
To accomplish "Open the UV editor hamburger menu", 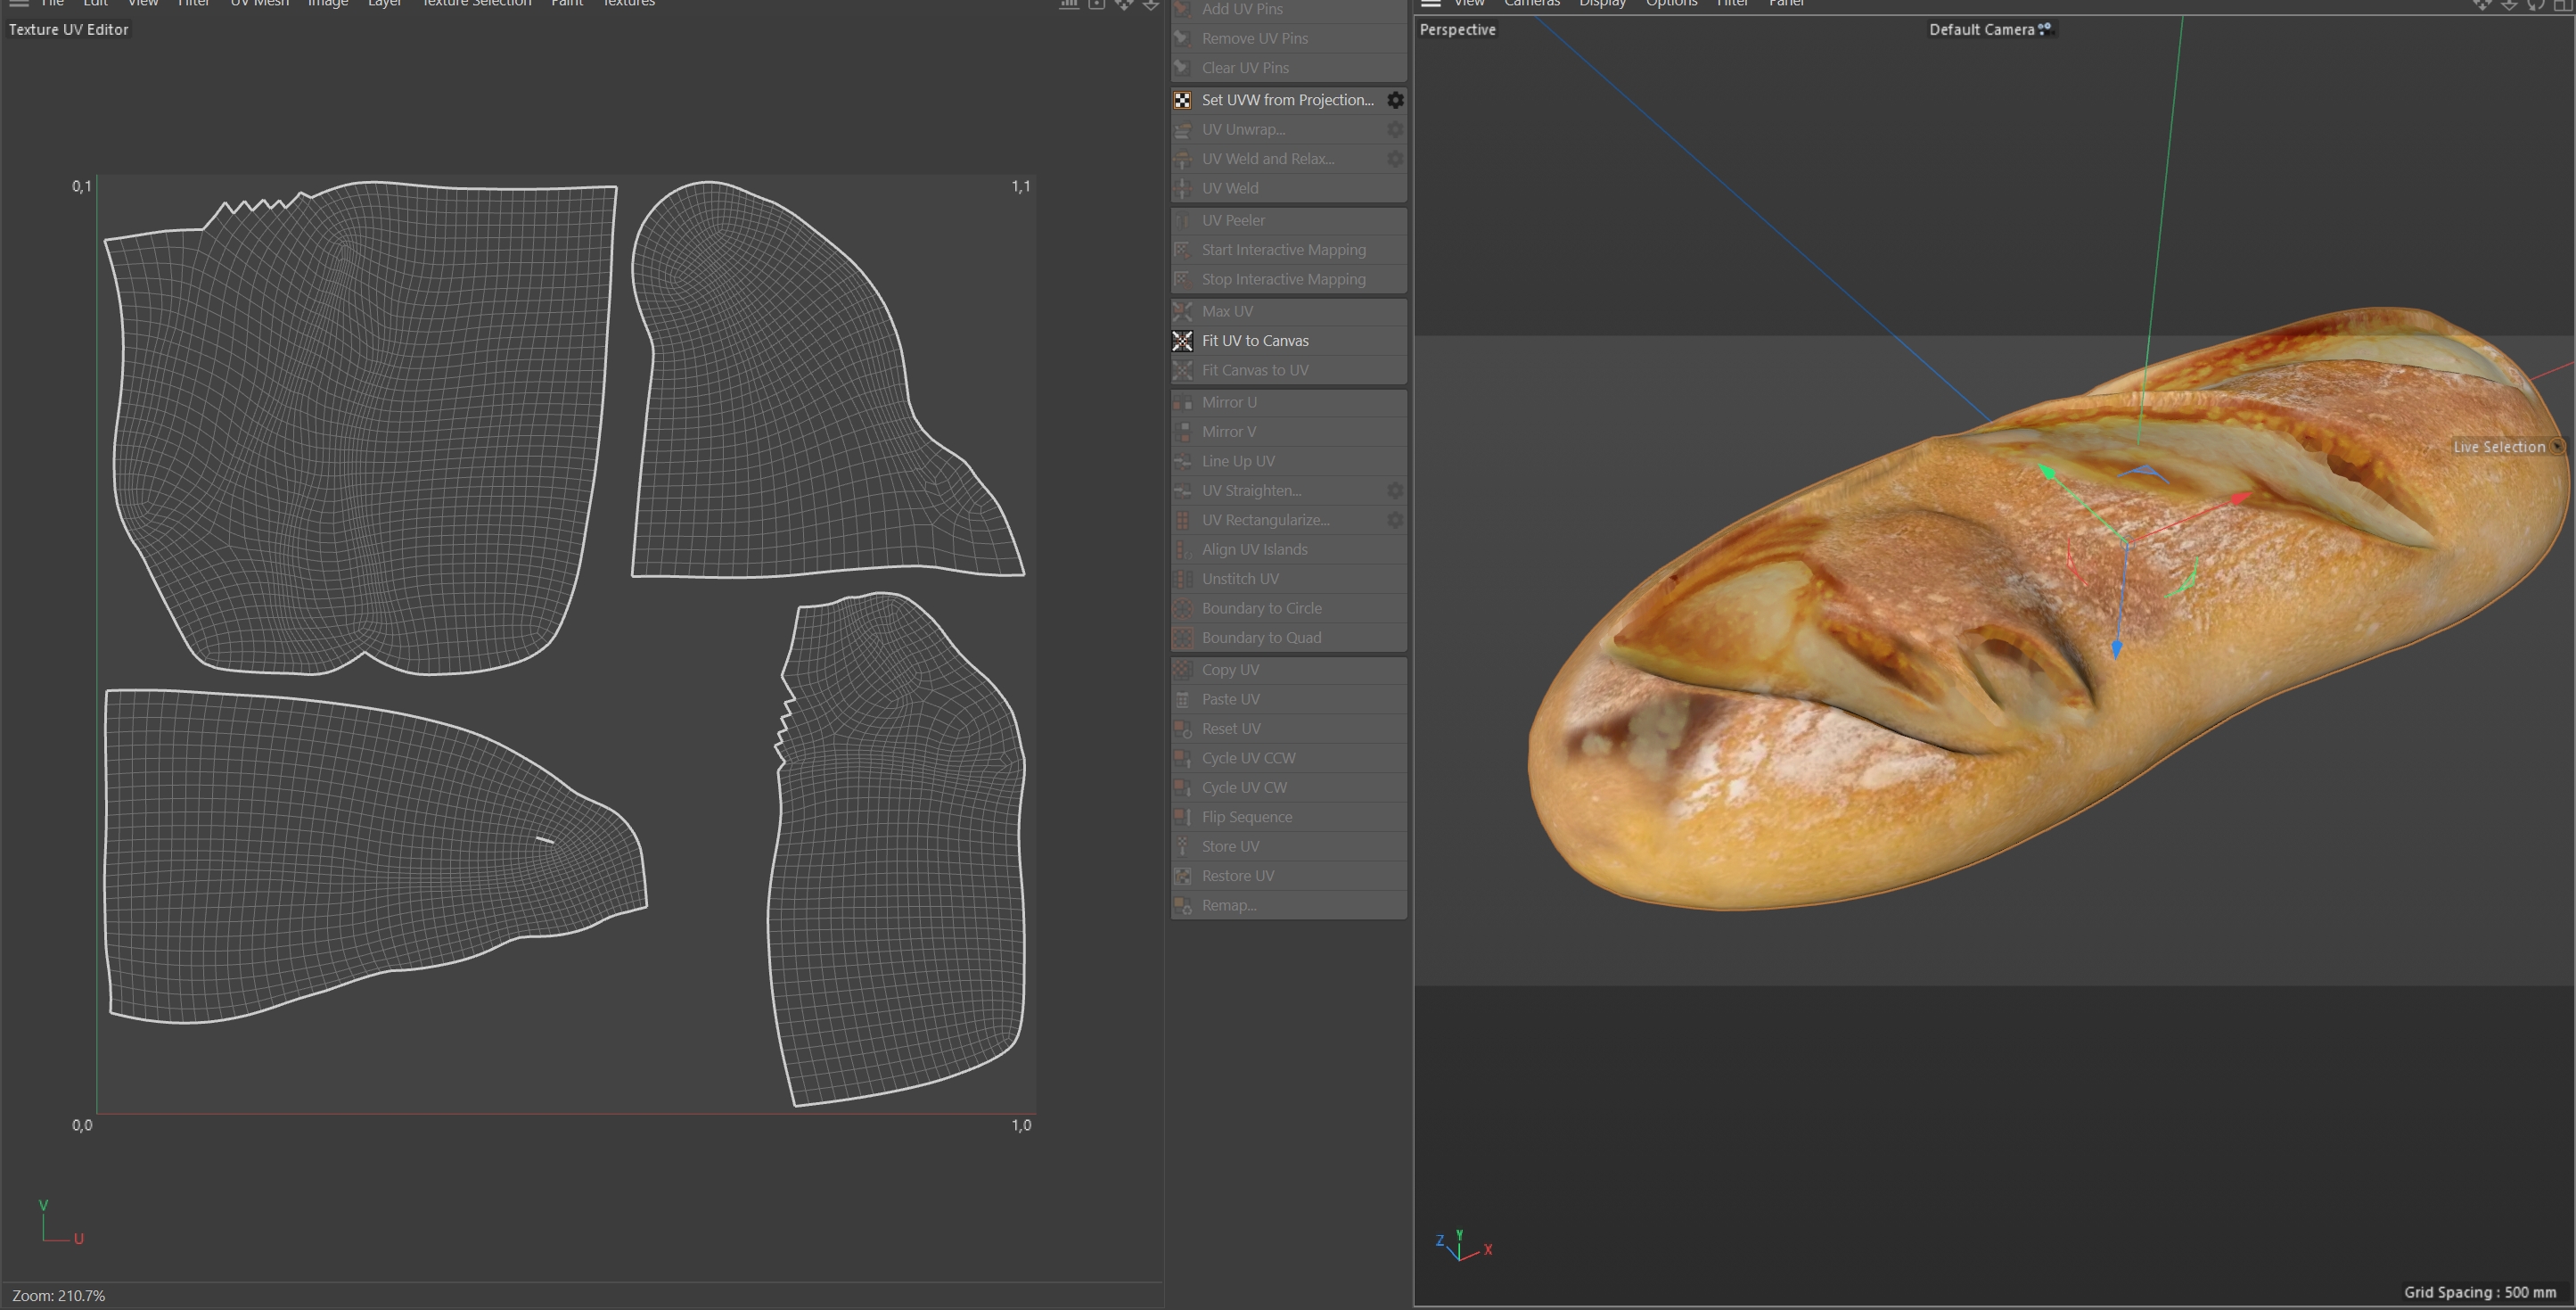I will click(19, 3).
